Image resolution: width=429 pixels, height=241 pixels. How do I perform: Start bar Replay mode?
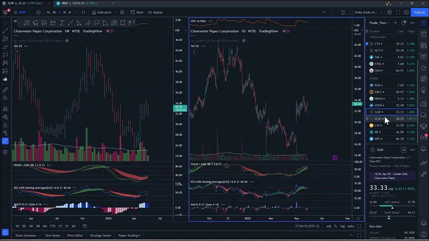pos(155,12)
